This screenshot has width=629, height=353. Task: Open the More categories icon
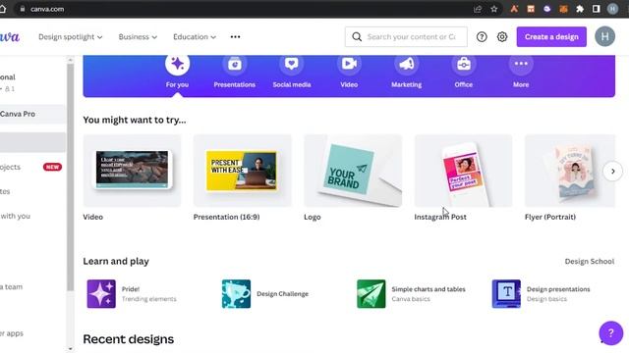pos(521,64)
